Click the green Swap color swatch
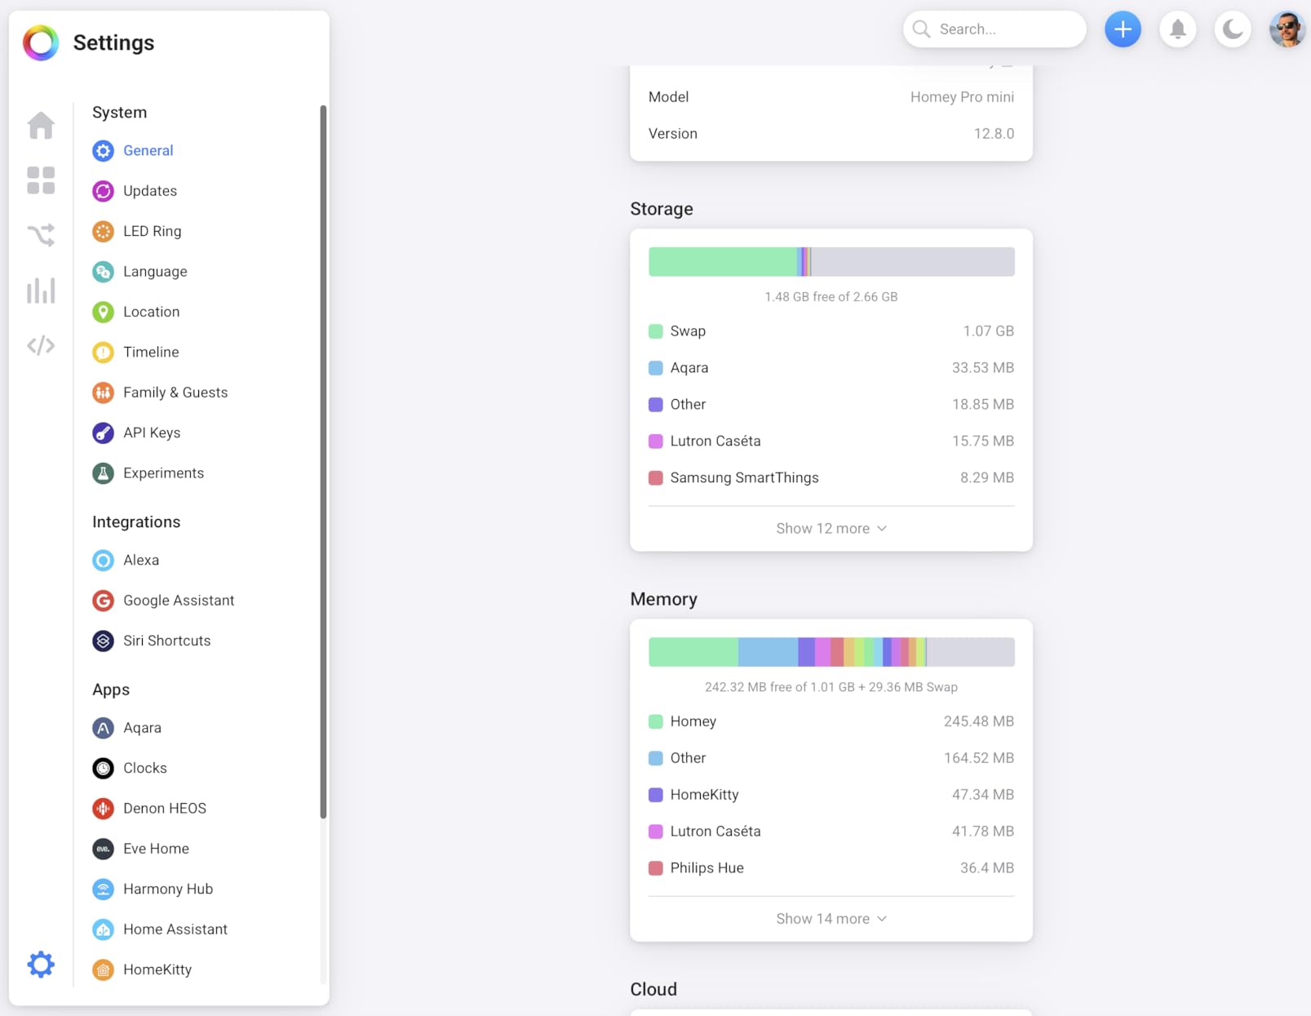Viewport: 1311px width, 1016px height. coord(655,331)
